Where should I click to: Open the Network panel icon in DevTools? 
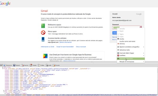[14, 65]
